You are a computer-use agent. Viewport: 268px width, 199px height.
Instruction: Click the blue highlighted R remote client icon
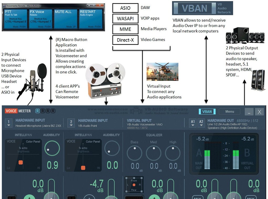click(x=37, y=111)
